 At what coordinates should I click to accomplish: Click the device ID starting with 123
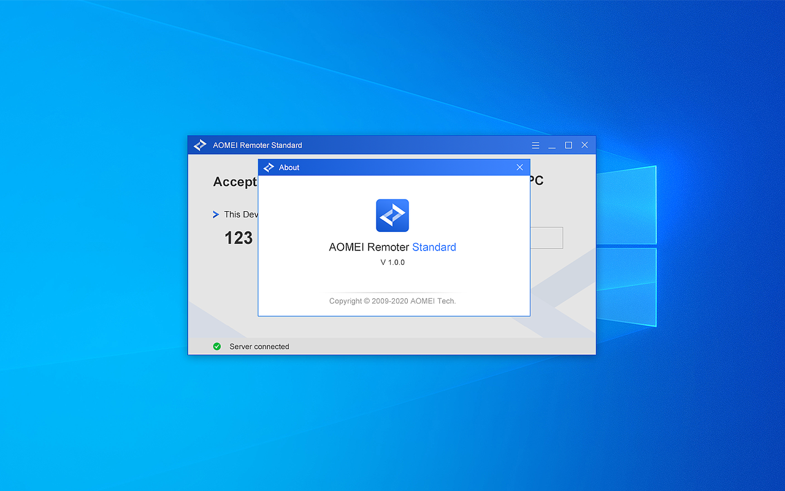(239, 238)
